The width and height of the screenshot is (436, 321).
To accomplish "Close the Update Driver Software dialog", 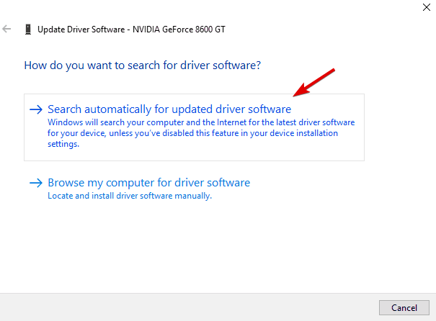I will pyautogui.click(x=426, y=7).
